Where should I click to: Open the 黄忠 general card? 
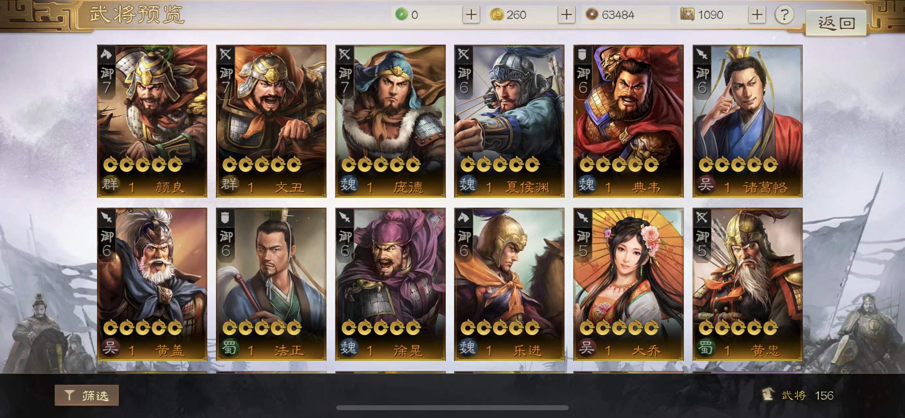click(x=747, y=284)
